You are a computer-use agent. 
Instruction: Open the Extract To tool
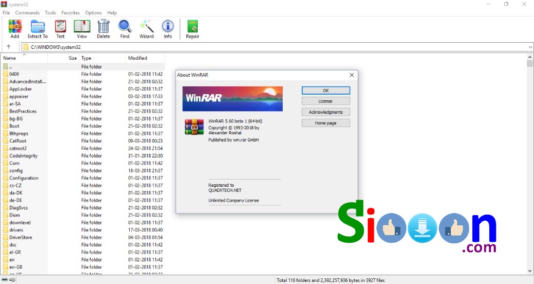coord(38,29)
